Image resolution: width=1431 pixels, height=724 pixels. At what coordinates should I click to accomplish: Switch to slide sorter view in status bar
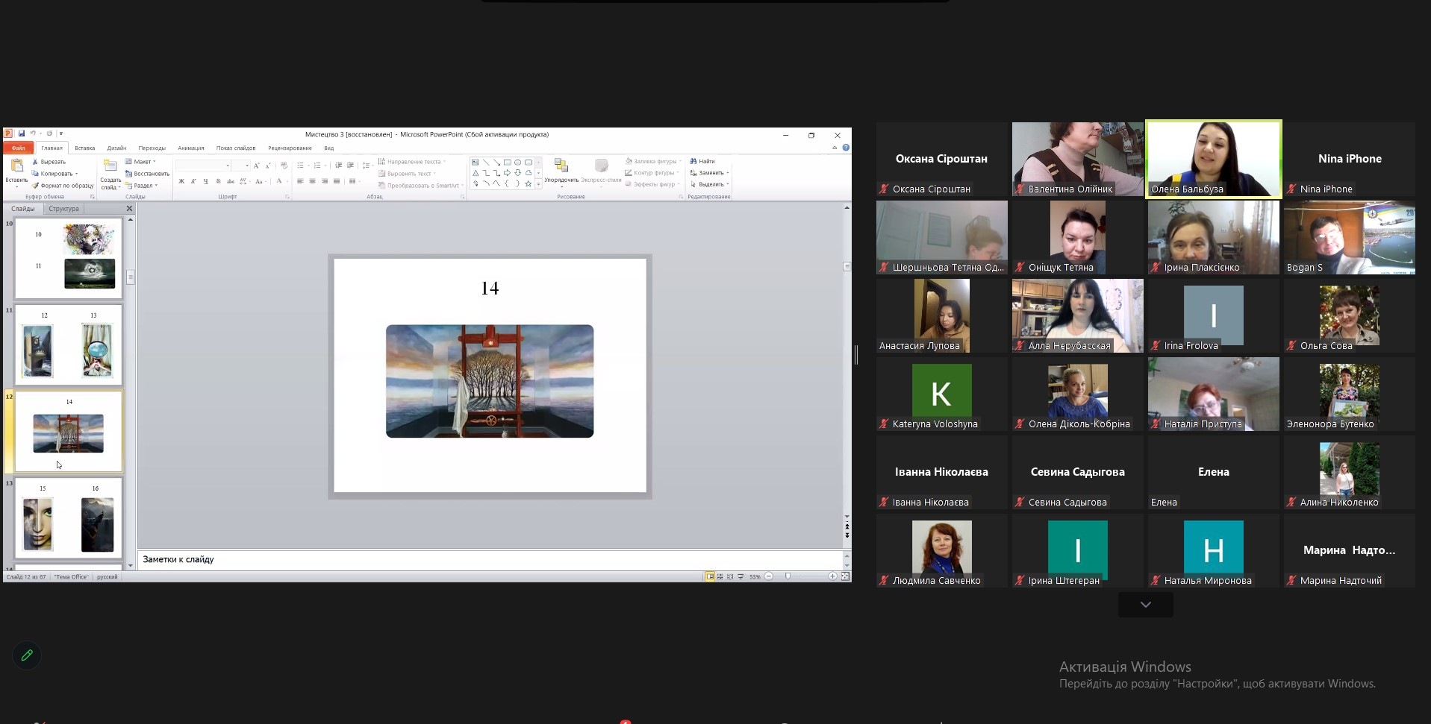coord(720,576)
